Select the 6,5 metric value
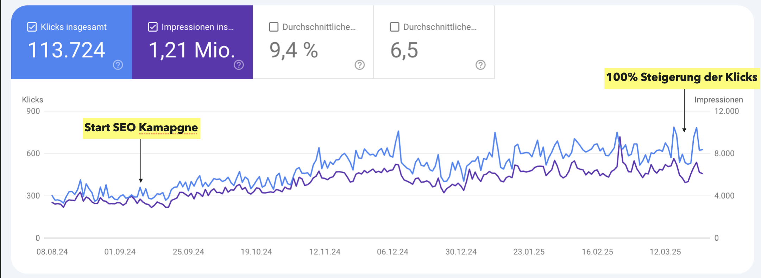The width and height of the screenshot is (761, 278). pyautogui.click(x=404, y=50)
